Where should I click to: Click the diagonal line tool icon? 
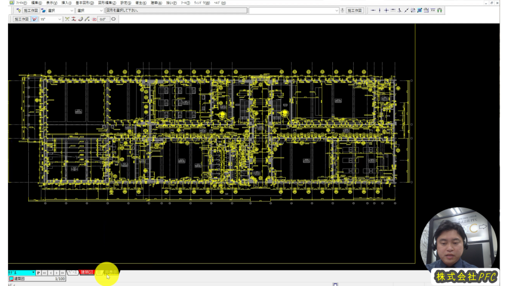click(406, 10)
